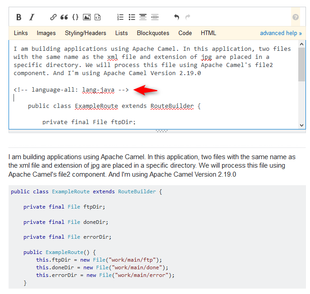Insert blockquote using the quote icon
The width and height of the screenshot is (310, 294).
coord(64,17)
